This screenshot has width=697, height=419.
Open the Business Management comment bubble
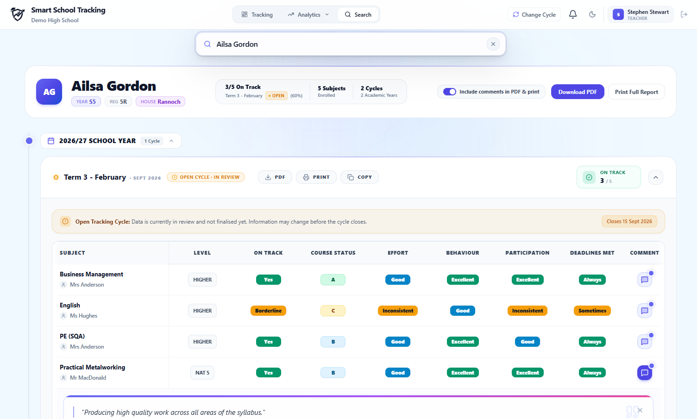(x=645, y=280)
